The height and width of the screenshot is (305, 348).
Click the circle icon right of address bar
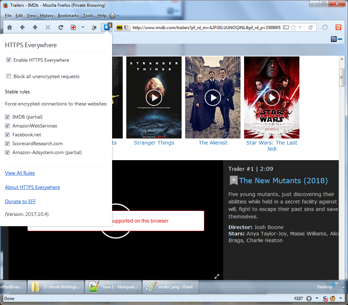point(325,27)
